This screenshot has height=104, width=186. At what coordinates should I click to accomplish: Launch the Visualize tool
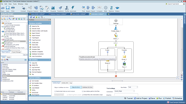click(53, 8)
